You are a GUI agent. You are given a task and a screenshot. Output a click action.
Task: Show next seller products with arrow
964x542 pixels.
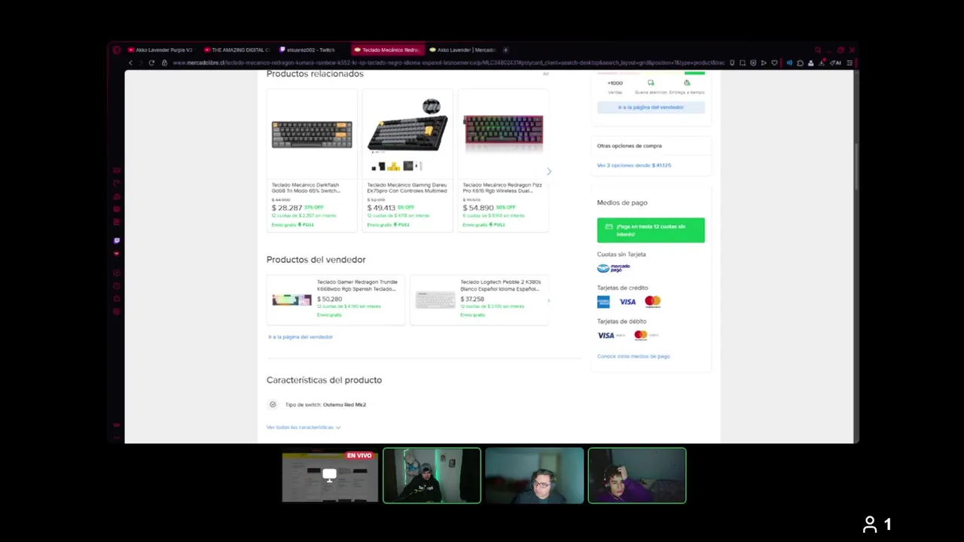click(x=548, y=300)
